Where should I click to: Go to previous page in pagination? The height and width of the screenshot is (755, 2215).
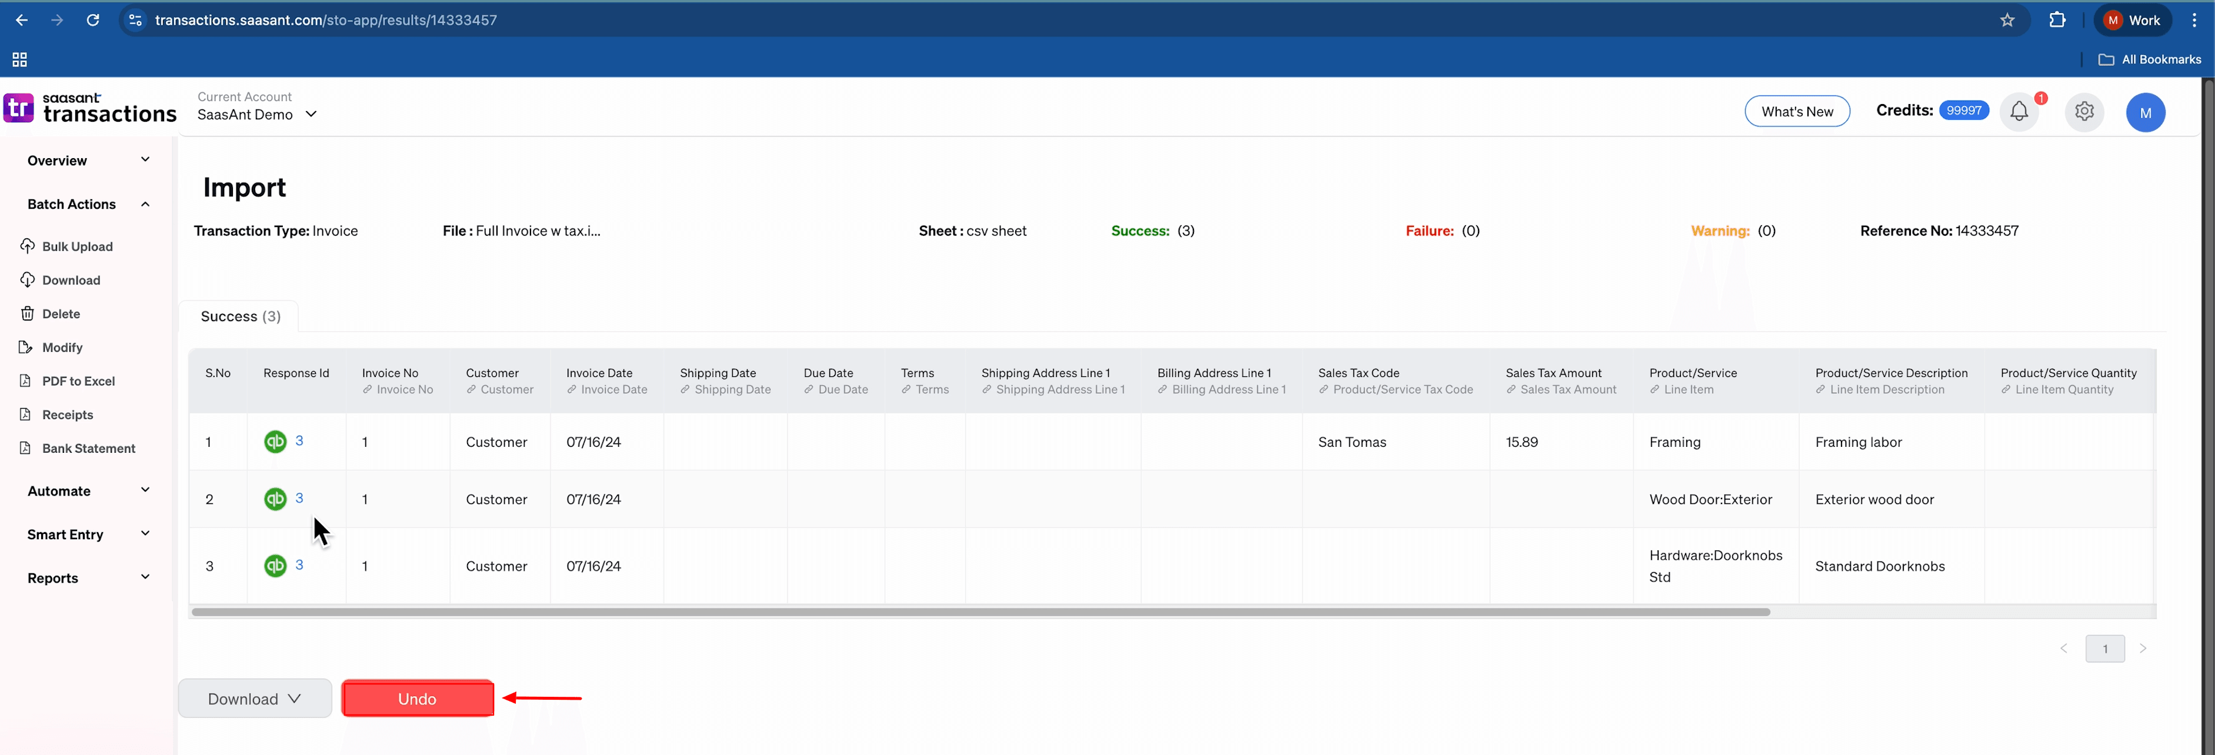click(x=2063, y=649)
